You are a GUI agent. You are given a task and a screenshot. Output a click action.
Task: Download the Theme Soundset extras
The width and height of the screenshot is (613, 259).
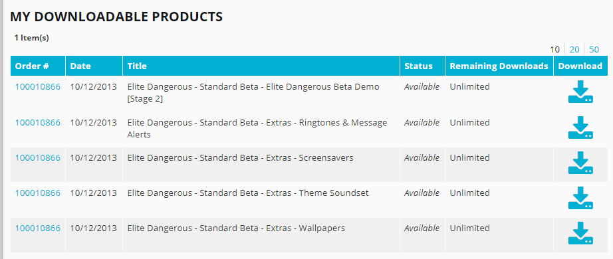580,198
